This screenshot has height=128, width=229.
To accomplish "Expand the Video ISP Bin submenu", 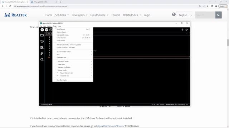I will (x=73, y=76).
